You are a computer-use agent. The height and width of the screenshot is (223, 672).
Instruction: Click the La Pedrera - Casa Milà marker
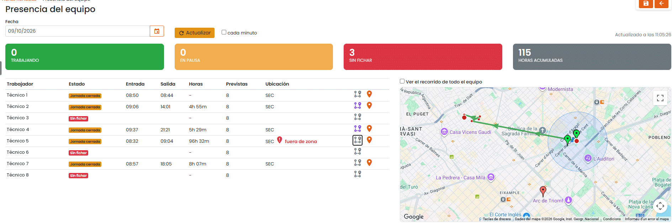coord(491,177)
